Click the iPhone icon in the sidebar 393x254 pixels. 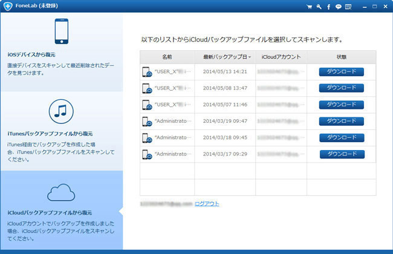click(60, 33)
